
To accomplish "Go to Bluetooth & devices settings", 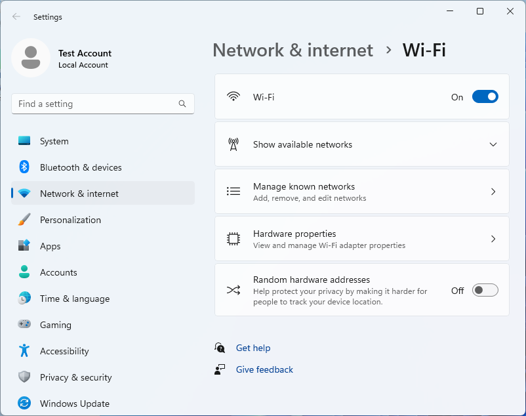I will pos(103,167).
